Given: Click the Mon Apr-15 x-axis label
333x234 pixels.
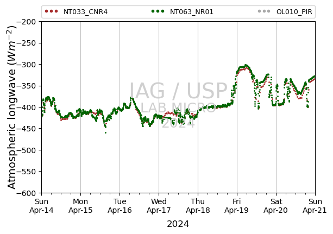Looking at the screenshot, I should 80,206.
